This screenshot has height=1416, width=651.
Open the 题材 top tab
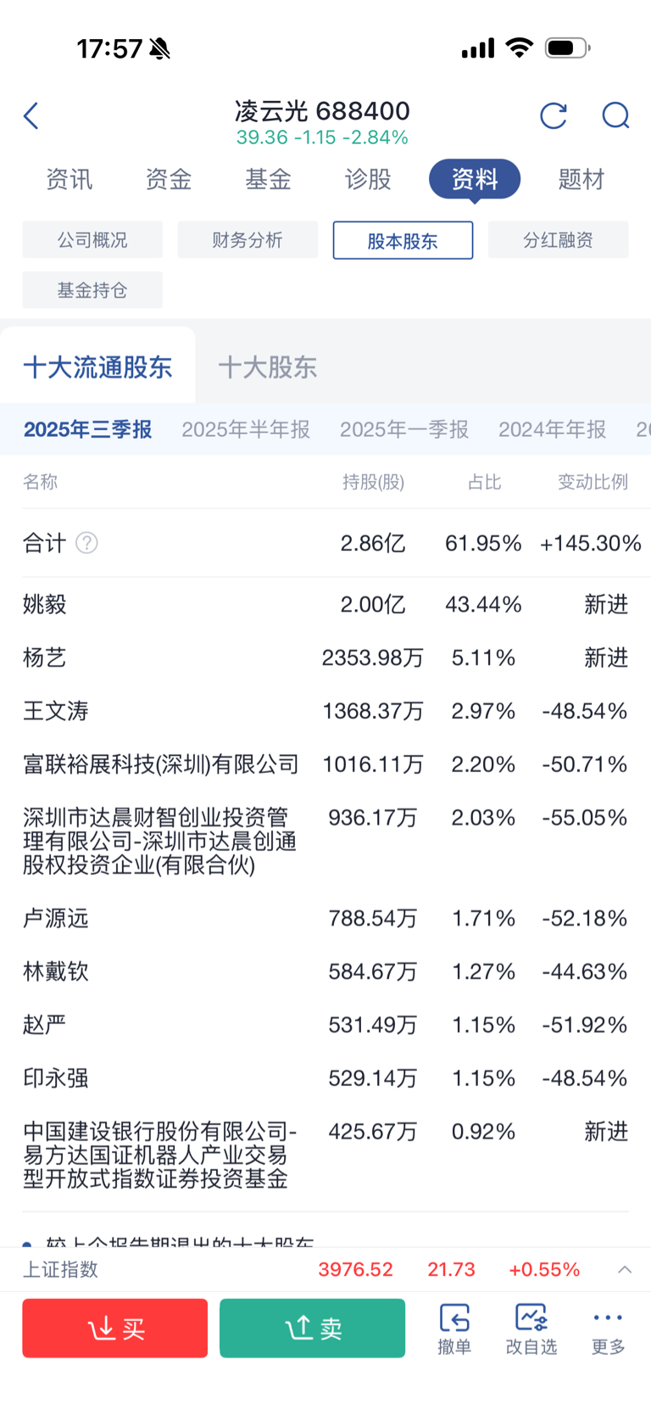point(581,179)
